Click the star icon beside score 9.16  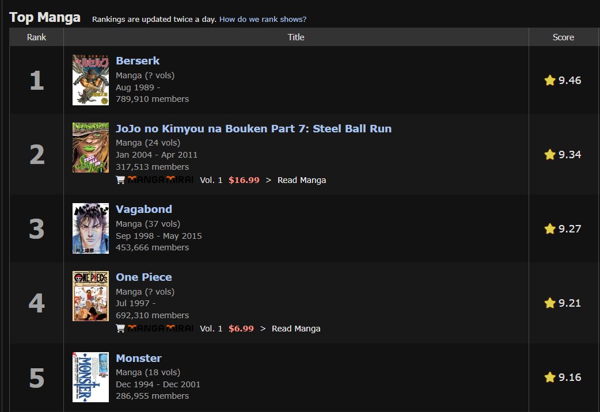550,377
